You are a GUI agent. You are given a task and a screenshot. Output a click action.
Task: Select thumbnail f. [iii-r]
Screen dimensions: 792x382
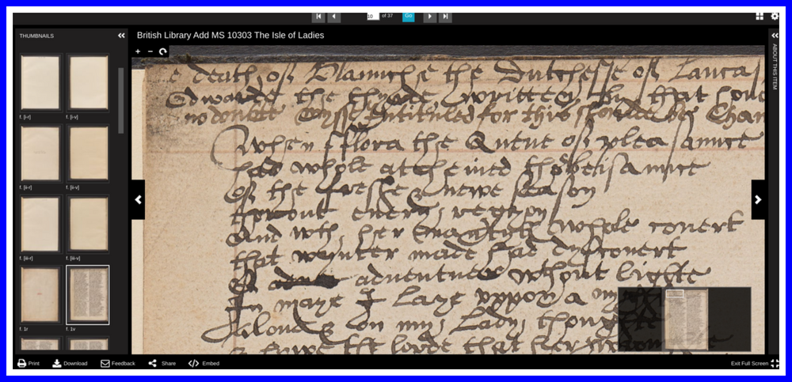[x=40, y=224]
